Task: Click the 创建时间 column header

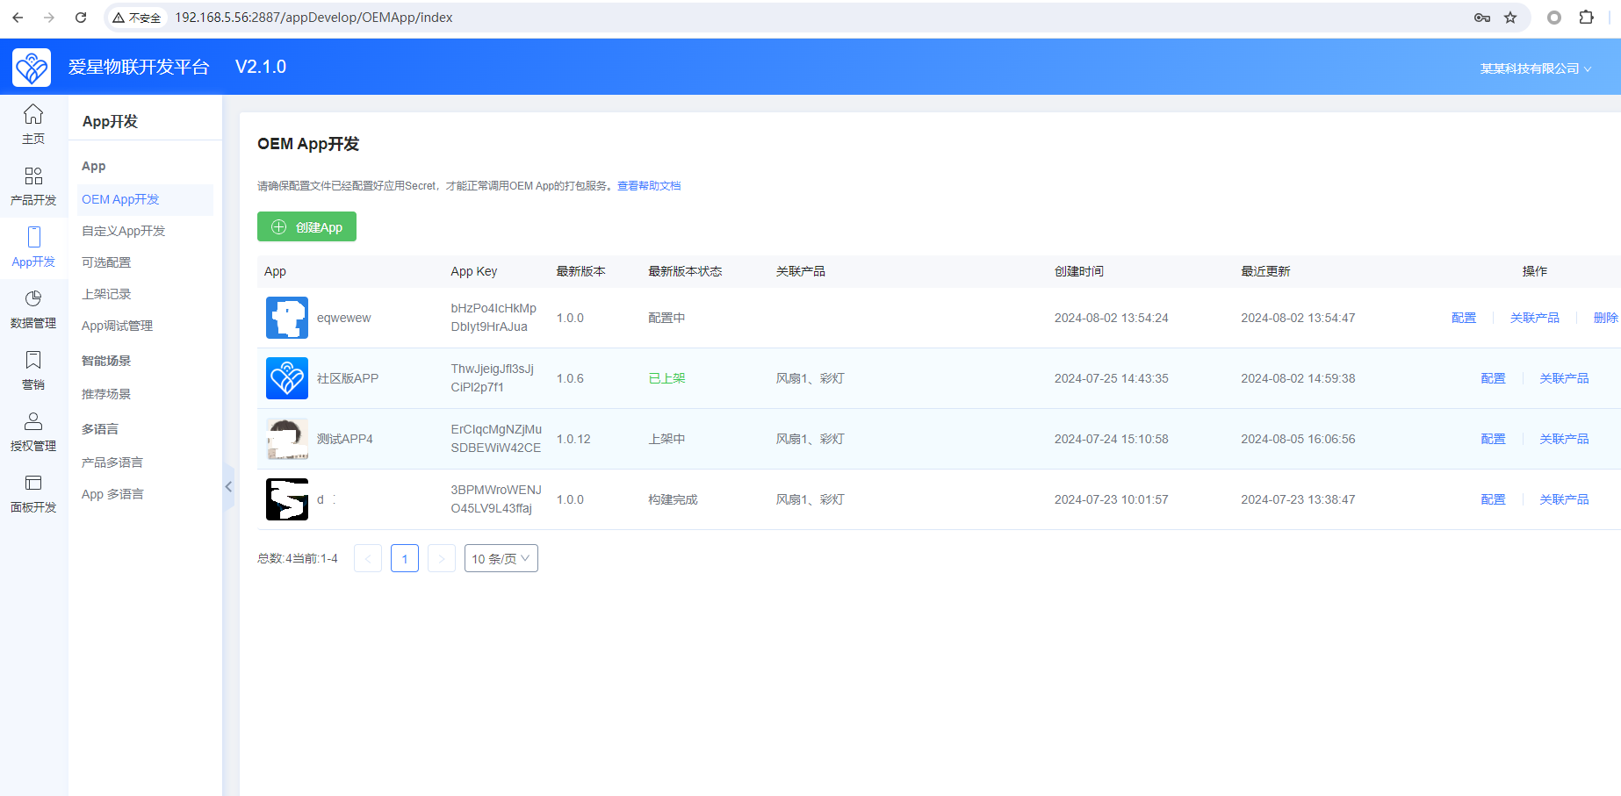Action: tap(1079, 271)
